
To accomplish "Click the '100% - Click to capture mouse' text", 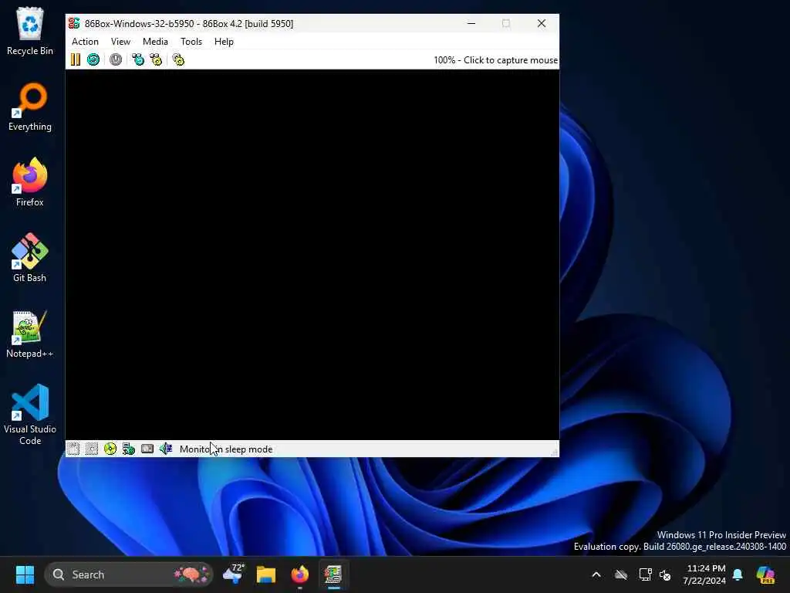I will coord(496,60).
